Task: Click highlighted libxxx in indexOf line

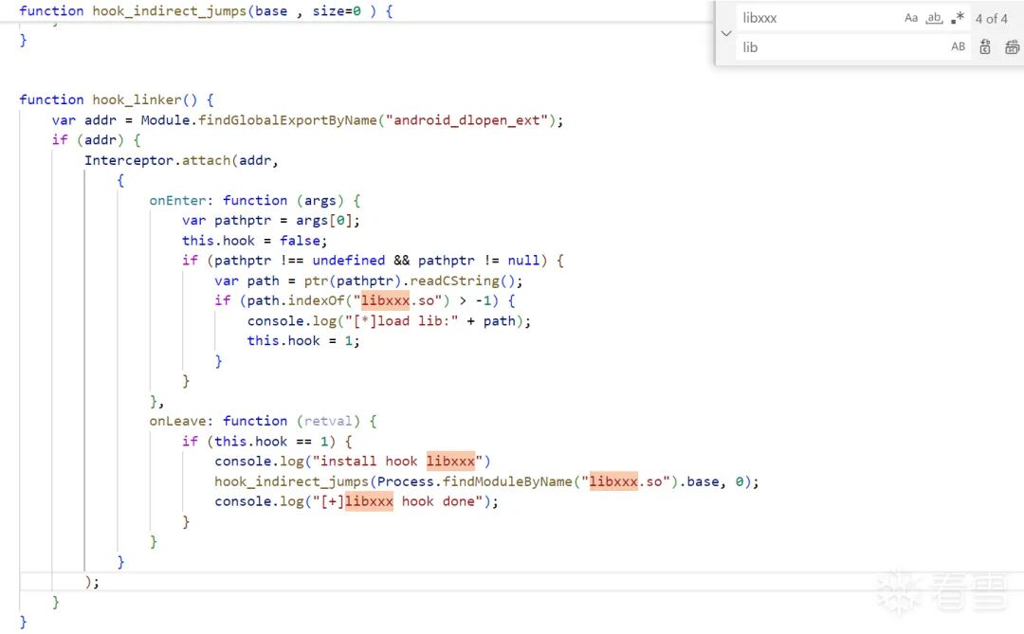Action: click(385, 301)
